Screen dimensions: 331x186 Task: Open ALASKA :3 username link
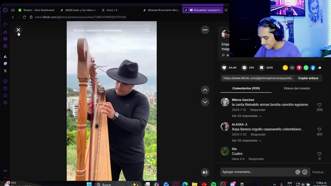click(239, 125)
